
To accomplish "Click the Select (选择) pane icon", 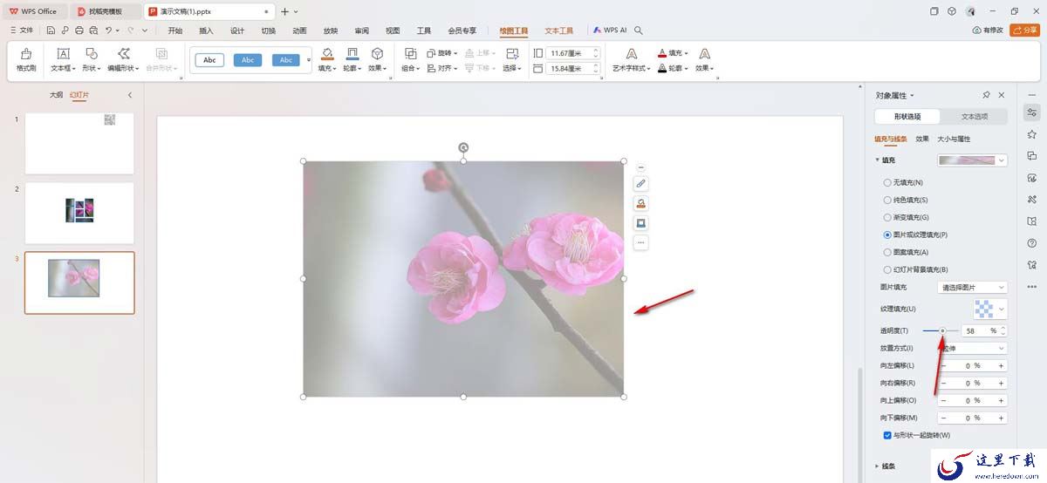I will point(512,54).
